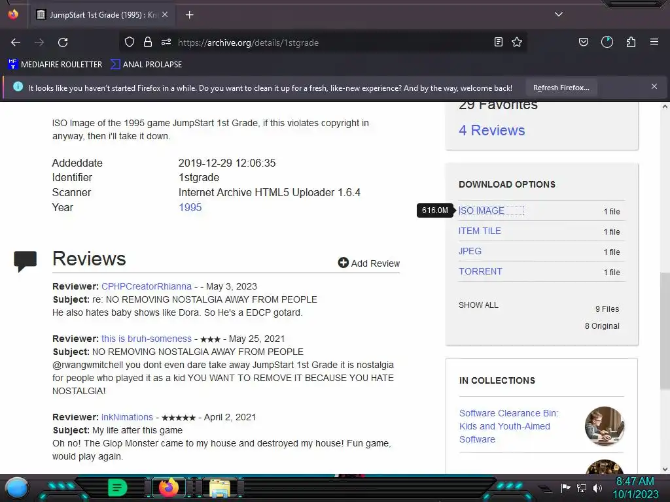This screenshot has width=670, height=502.
Task: Click the DOWNLOAD OPTIONS heading
Action: (507, 184)
